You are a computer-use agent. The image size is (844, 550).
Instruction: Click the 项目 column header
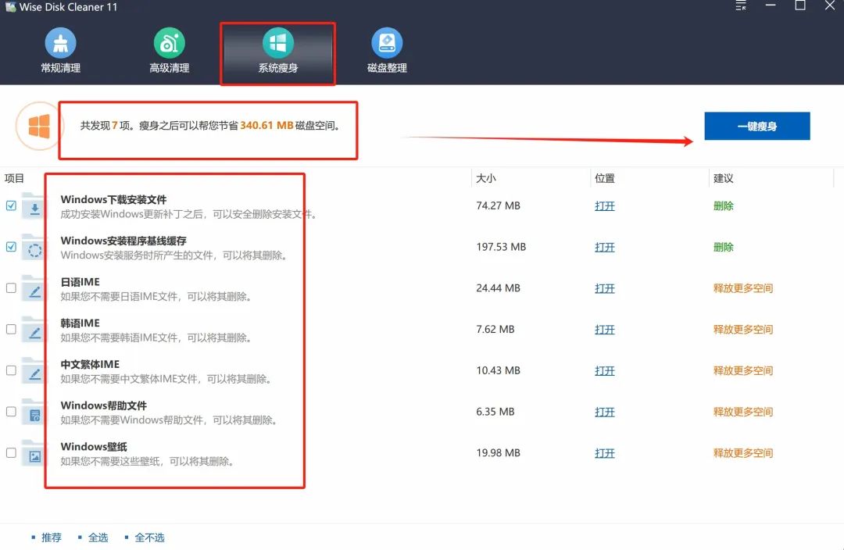(14, 178)
